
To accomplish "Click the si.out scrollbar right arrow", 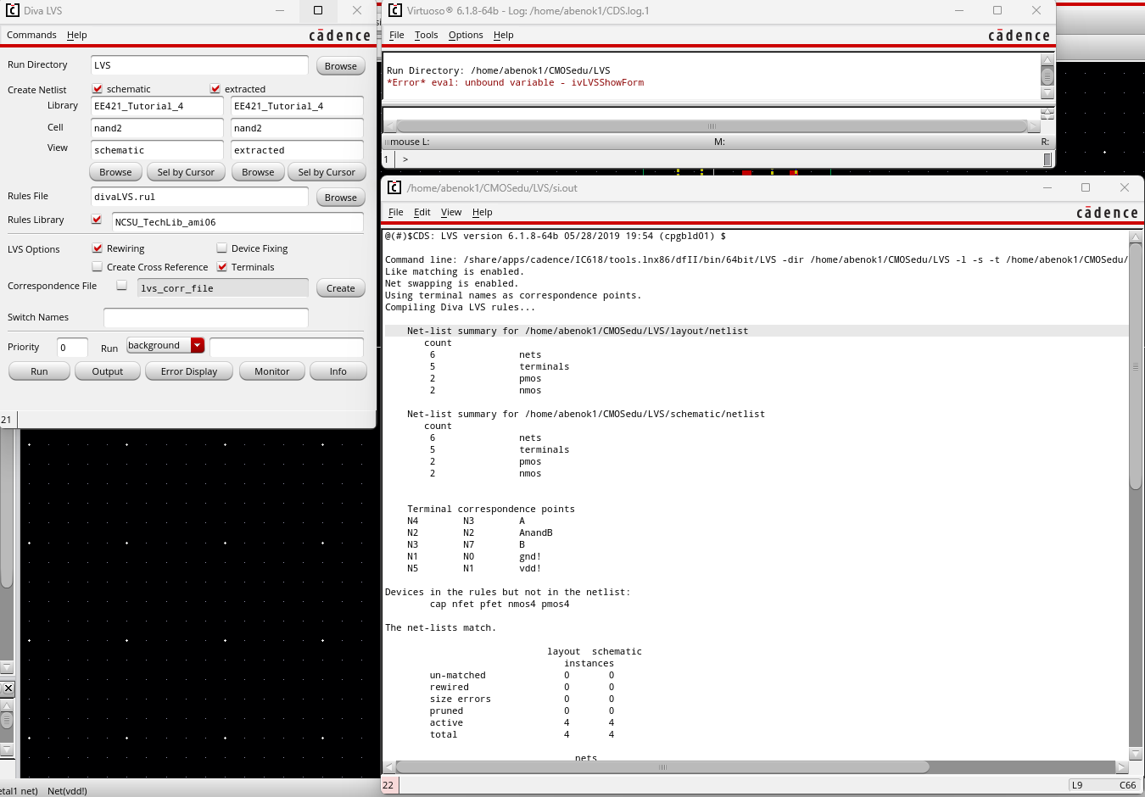I will click(x=1121, y=766).
